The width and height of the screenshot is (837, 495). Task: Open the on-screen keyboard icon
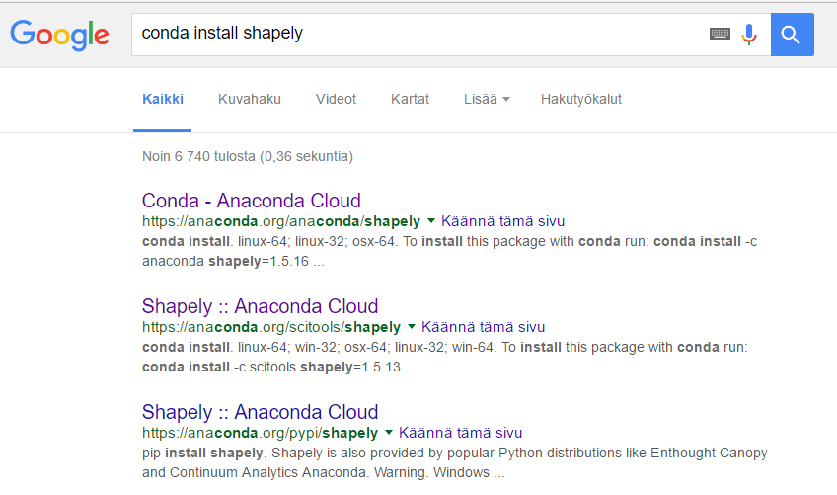pyautogui.click(x=720, y=34)
